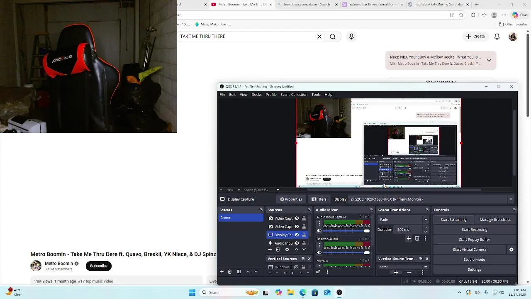Viewport: 531px width, 299px height.
Task: Show Window Capture in Vertical Sources
Action: [296, 267]
